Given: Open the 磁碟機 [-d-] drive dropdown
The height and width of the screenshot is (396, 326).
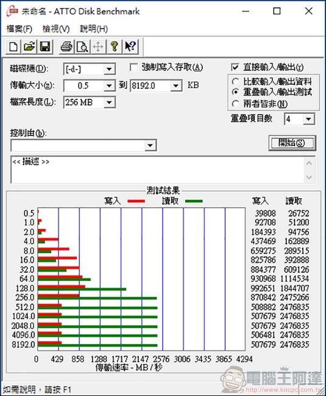Looking at the screenshot, I should click(x=109, y=69).
